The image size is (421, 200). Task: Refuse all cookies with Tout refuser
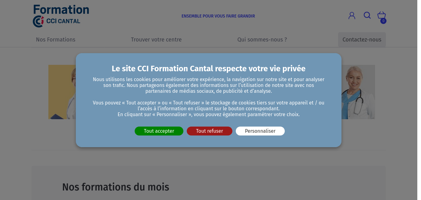coord(210,131)
